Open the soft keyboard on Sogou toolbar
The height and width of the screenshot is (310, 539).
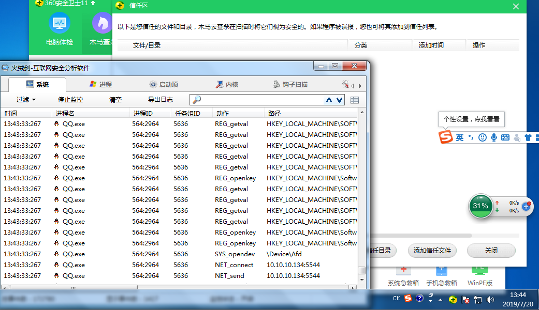pyautogui.click(x=505, y=137)
